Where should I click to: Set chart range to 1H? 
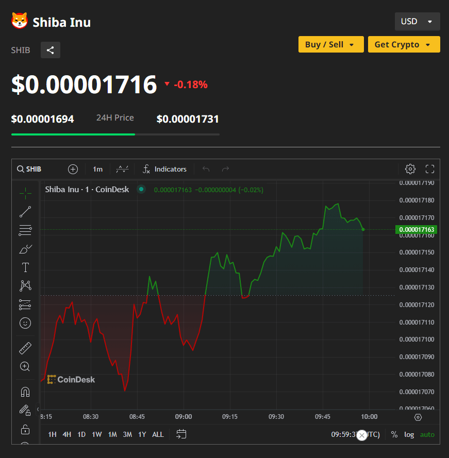click(52, 434)
